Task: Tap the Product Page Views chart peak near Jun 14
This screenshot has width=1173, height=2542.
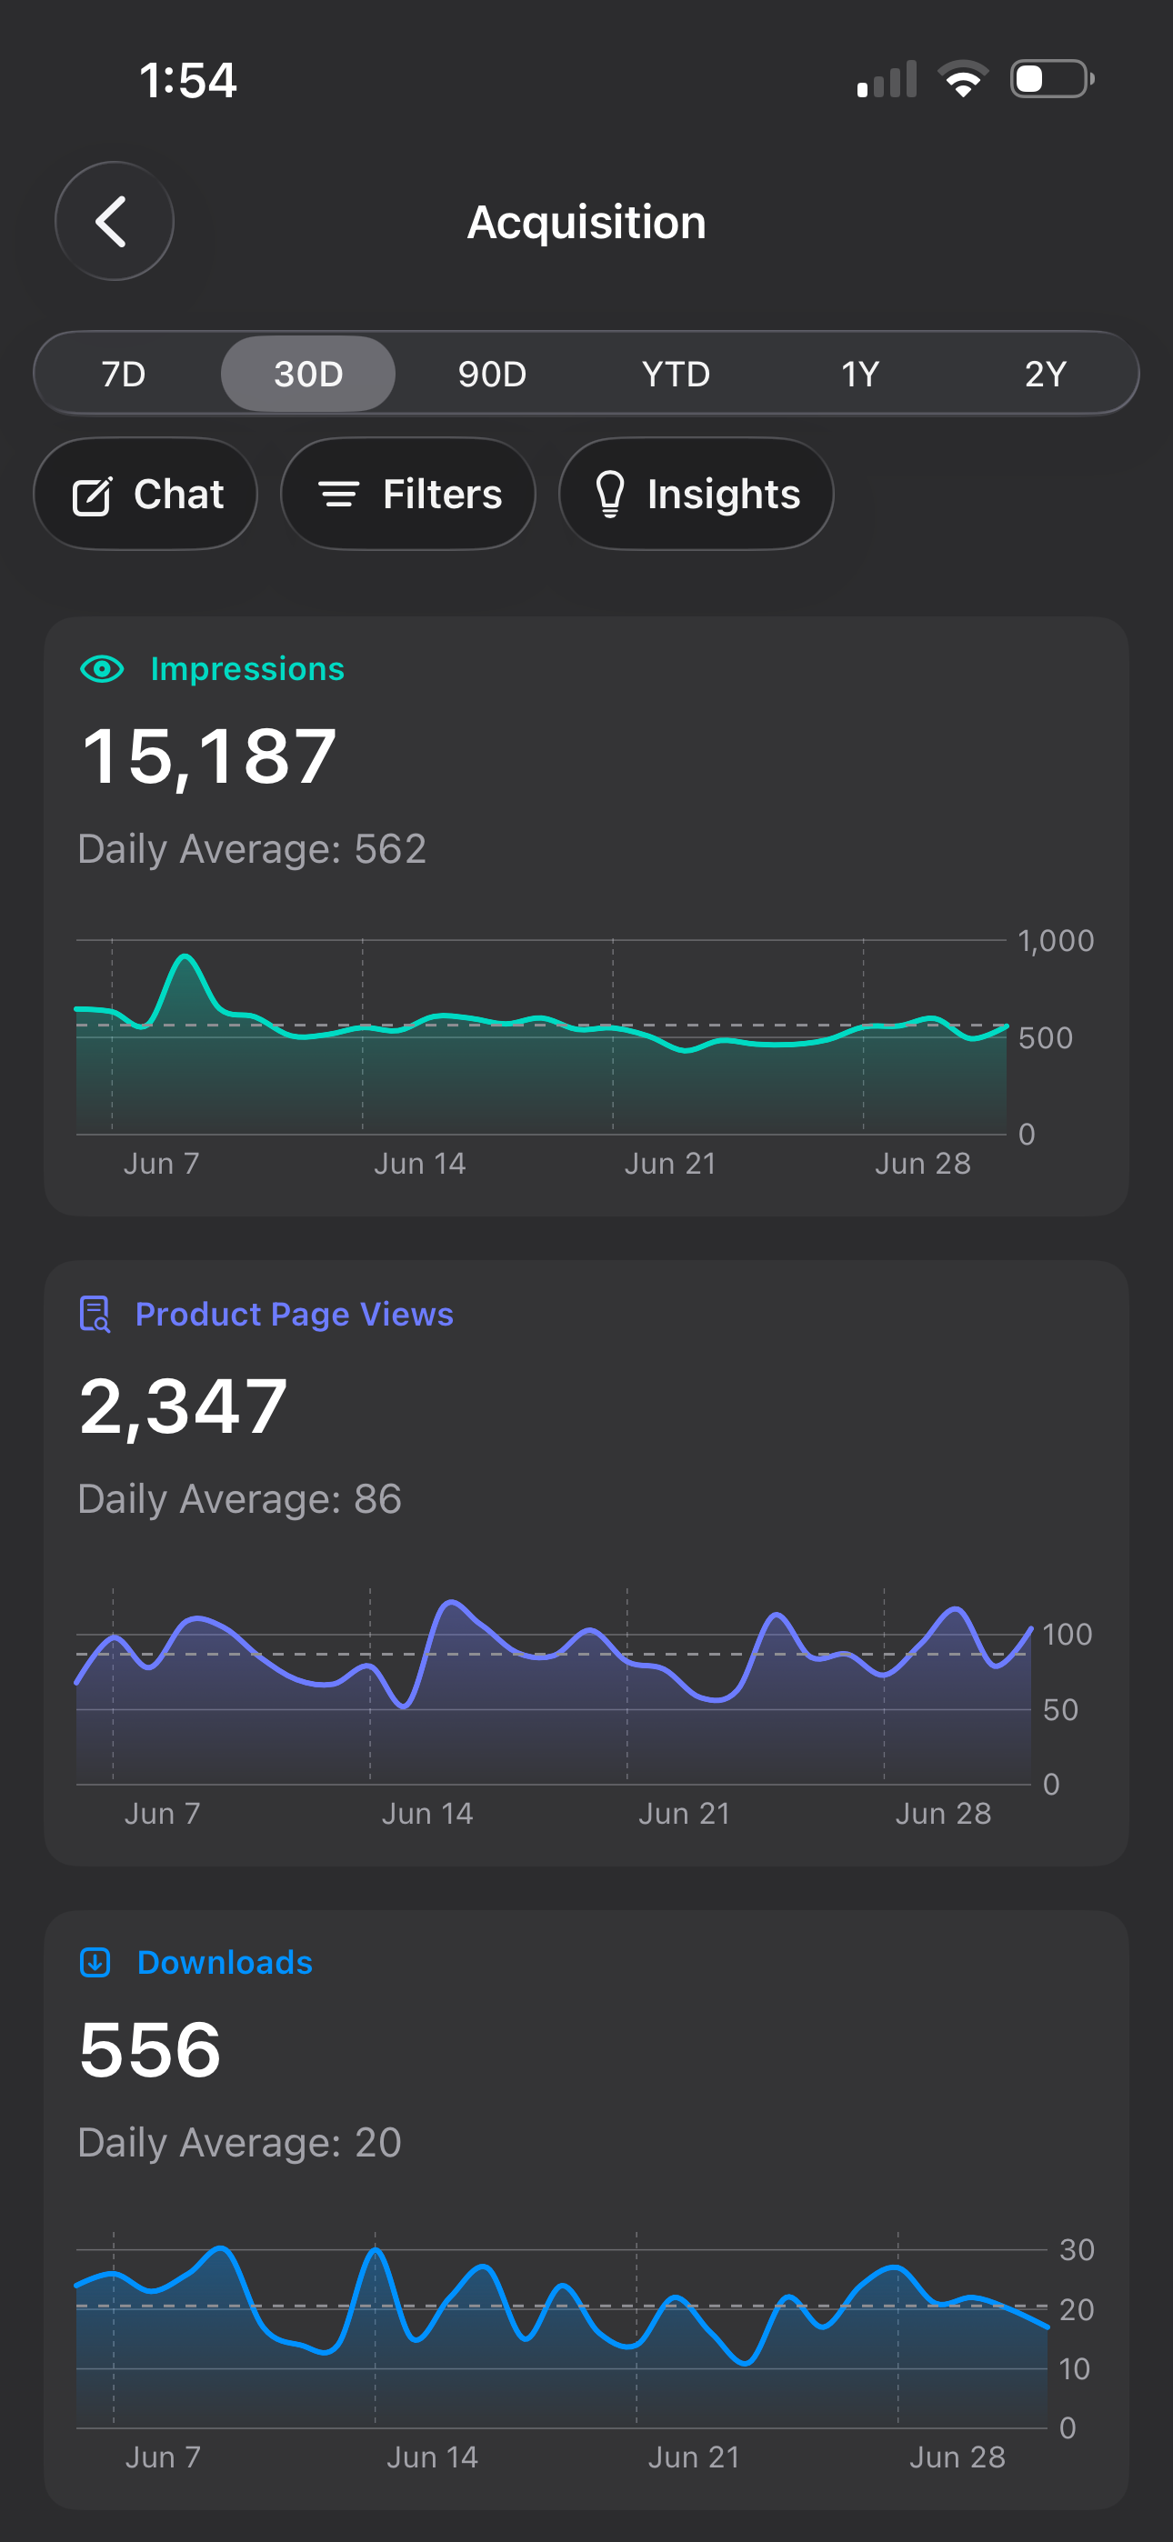Action: tap(451, 1603)
